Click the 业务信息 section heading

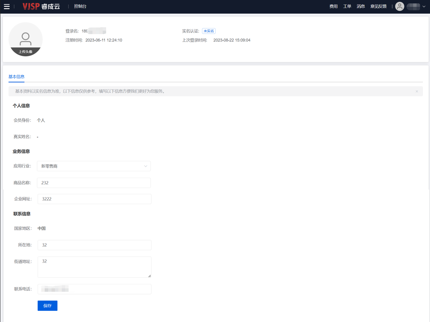coord(21,151)
